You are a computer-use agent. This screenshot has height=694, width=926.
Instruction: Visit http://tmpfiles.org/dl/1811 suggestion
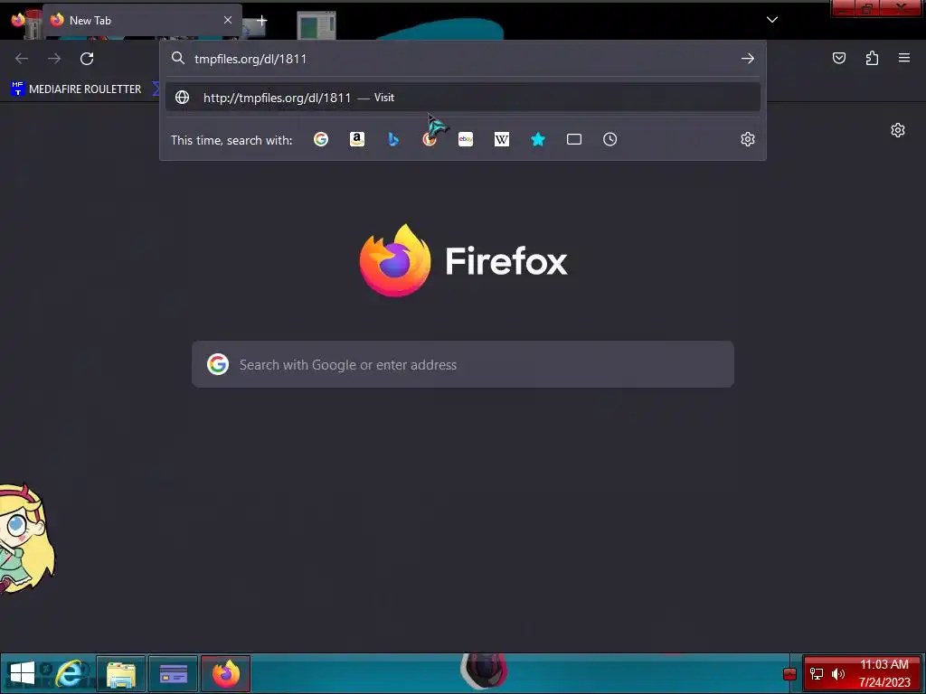click(x=463, y=98)
